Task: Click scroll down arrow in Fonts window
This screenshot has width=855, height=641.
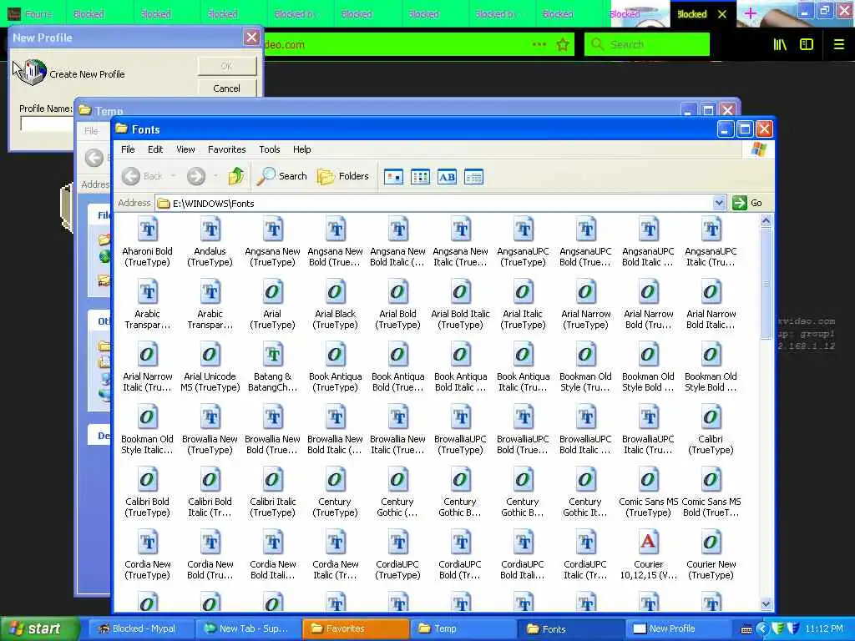Action: 766,604
